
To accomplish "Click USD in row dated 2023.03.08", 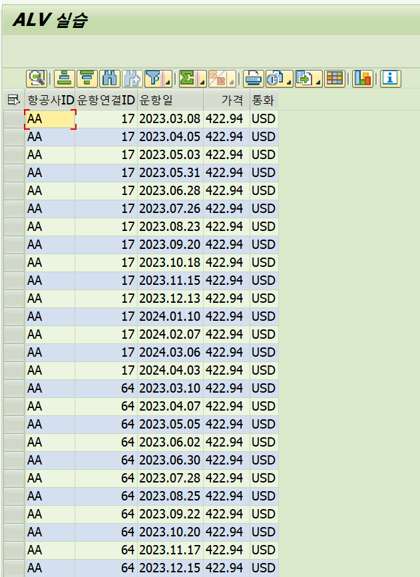I will [x=264, y=119].
